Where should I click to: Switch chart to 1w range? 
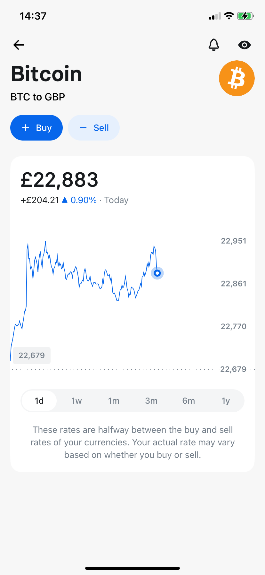pyautogui.click(x=76, y=401)
